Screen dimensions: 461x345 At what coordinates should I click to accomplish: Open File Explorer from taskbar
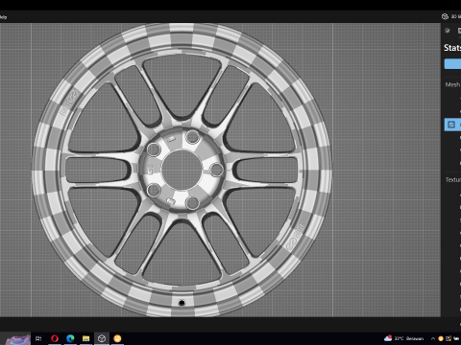(x=85, y=338)
